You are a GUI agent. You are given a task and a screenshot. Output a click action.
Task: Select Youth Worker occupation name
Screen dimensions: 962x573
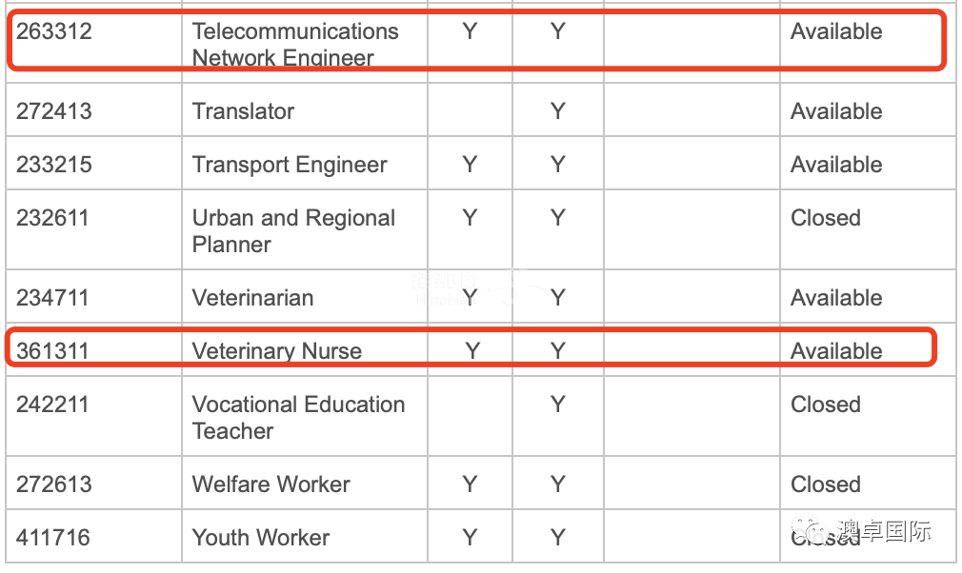click(261, 538)
